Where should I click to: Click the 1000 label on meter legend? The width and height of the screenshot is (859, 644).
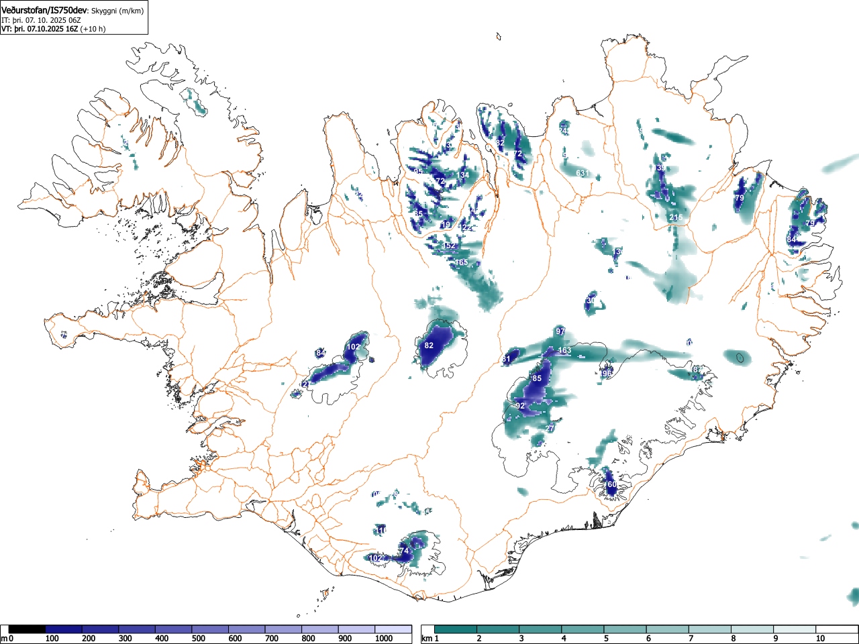[385, 639]
